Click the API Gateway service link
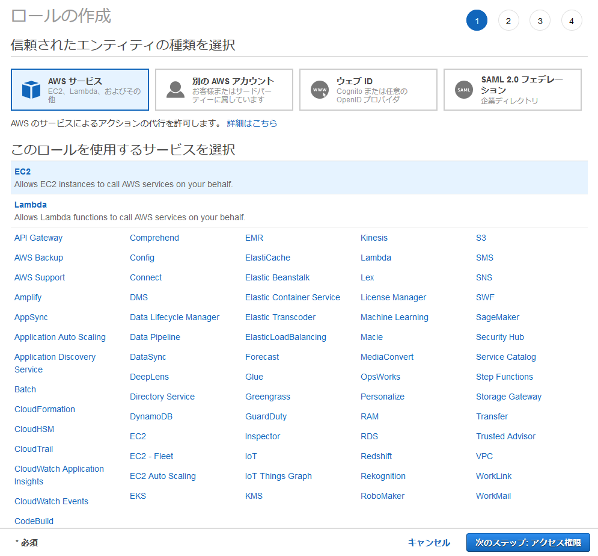 (x=38, y=238)
